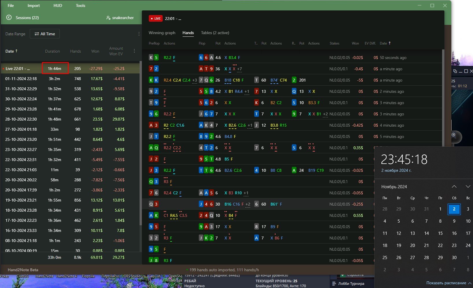This screenshot has height=288, width=473.
Task: Click the Sessions (22) title
Action: pos(27,18)
